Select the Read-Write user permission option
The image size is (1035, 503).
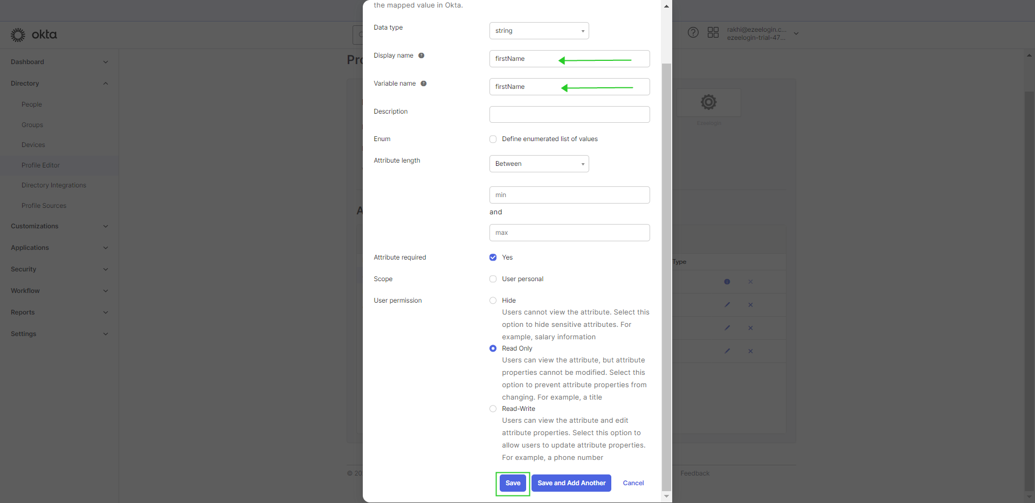(x=493, y=409)
